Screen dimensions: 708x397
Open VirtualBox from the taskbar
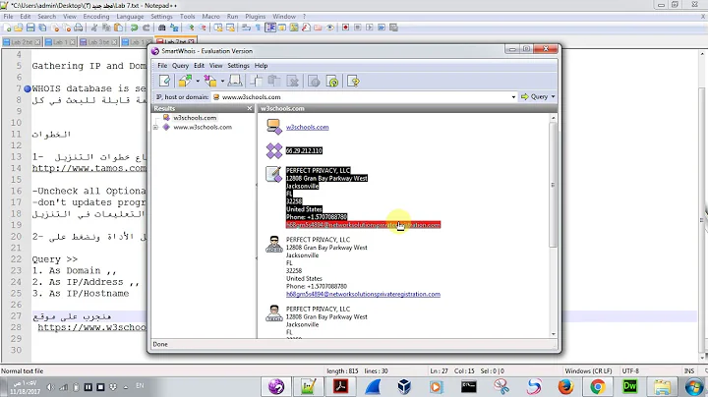pyautogui.click(x=404, y=386)
